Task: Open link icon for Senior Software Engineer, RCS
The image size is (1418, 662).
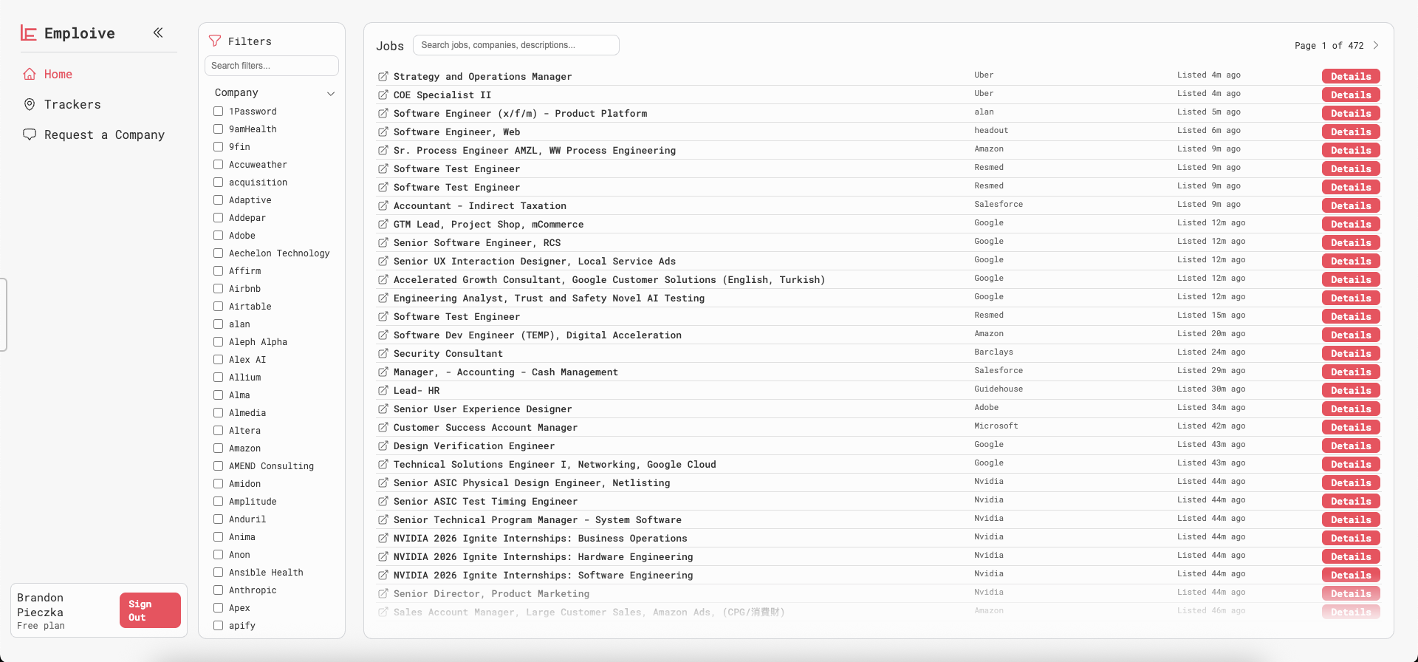Action: pos(383,242)
